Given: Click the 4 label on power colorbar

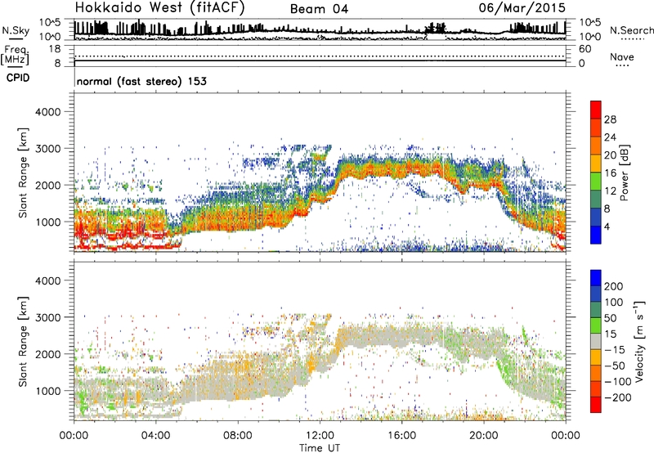Looking at the screenshot, I should (x=607, y=227).
